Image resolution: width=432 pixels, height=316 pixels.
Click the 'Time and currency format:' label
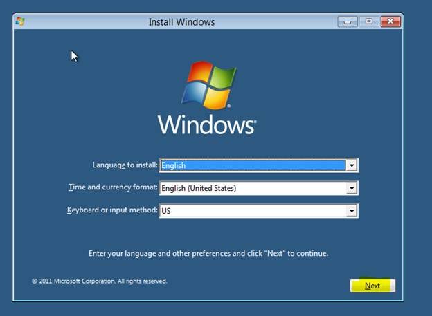point(113,187)
